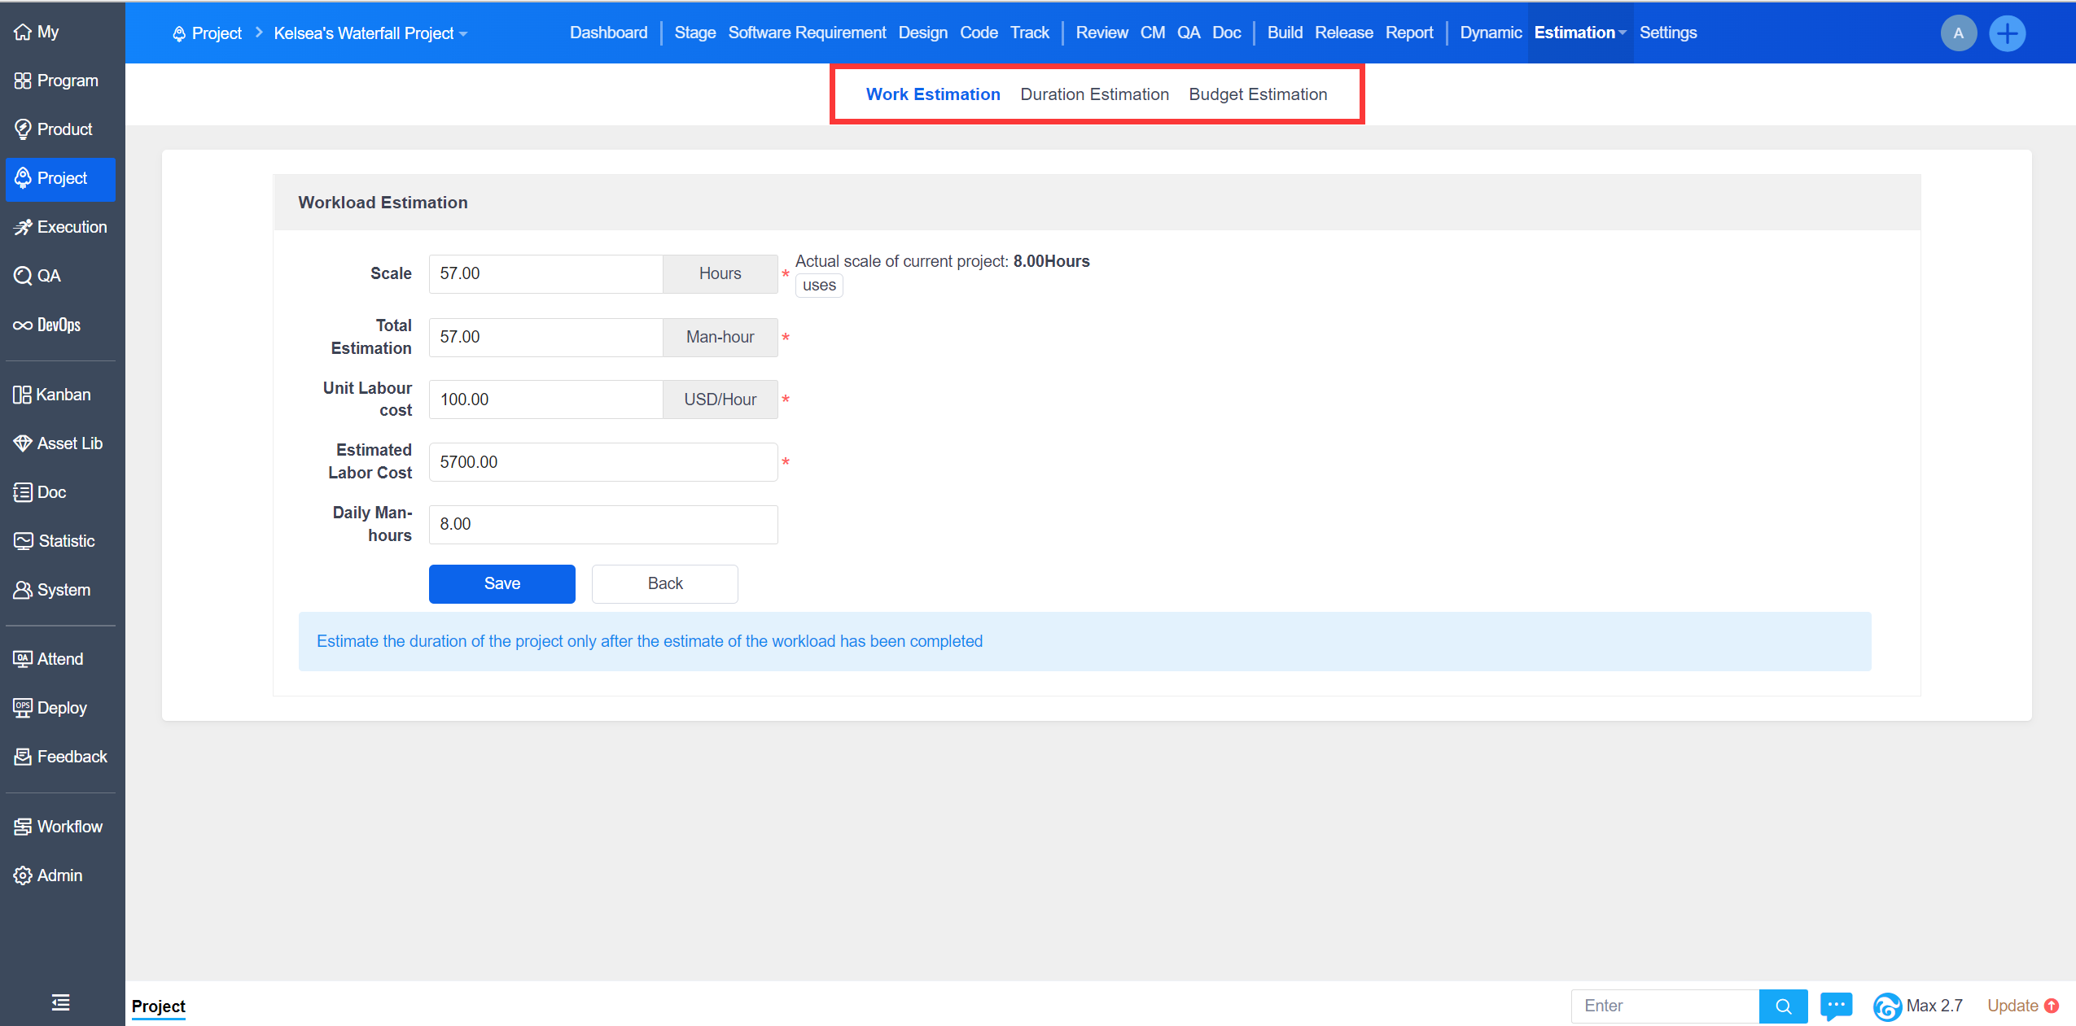Screen dimensions: 2076x1026
Task: Click the blue plus quick-create icon
Action: coord(2007,33)
